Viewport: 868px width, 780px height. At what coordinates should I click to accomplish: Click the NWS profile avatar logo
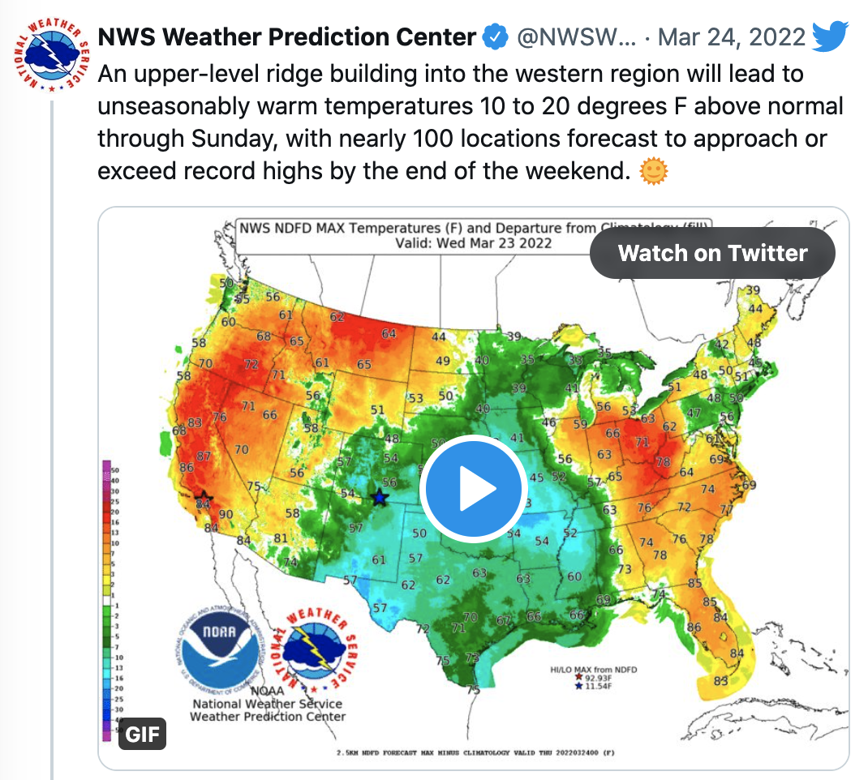point(51,55)
